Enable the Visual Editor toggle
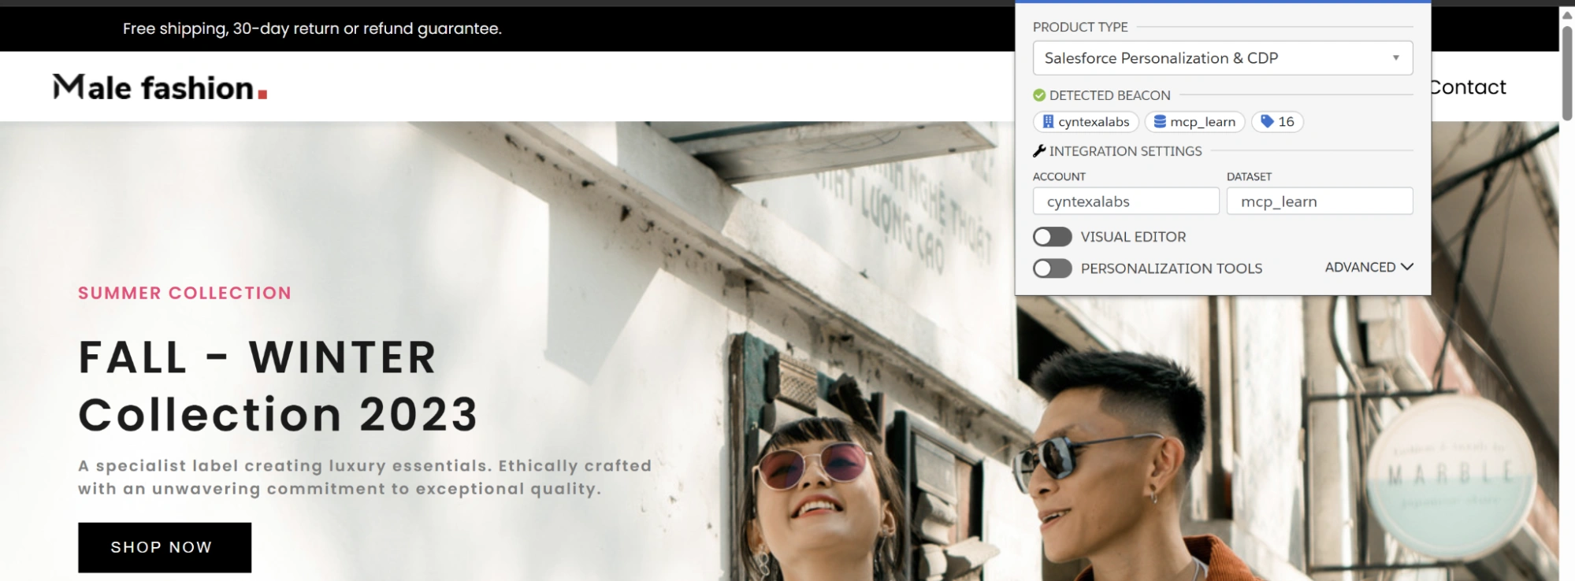The image size is (1575, 581). (1053, 237)
